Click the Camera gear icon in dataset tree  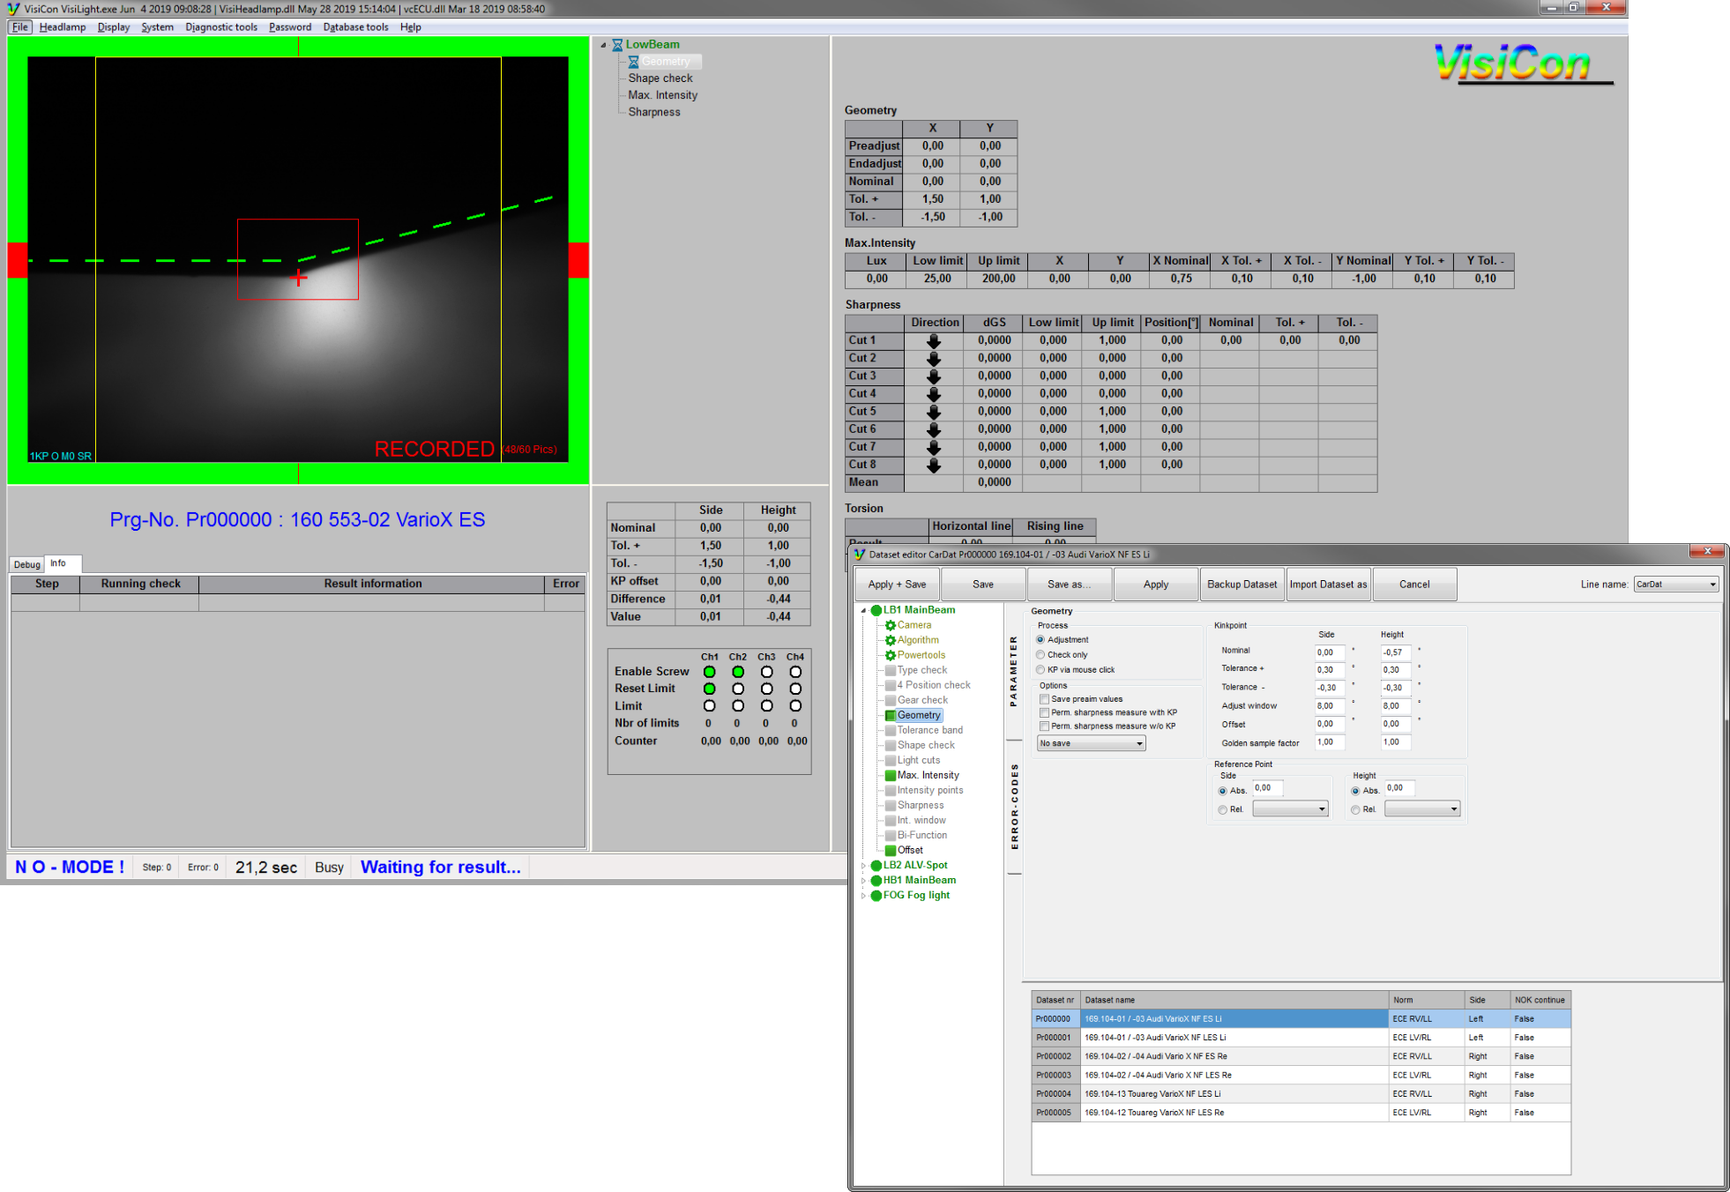pyautogui.click(x=891, y=625)
